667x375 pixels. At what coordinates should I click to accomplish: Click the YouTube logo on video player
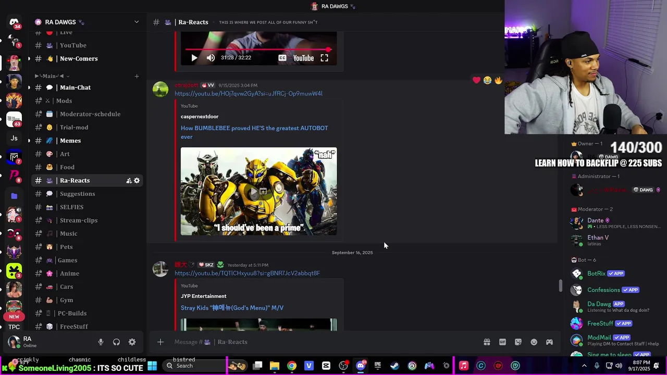click(303, 58)
